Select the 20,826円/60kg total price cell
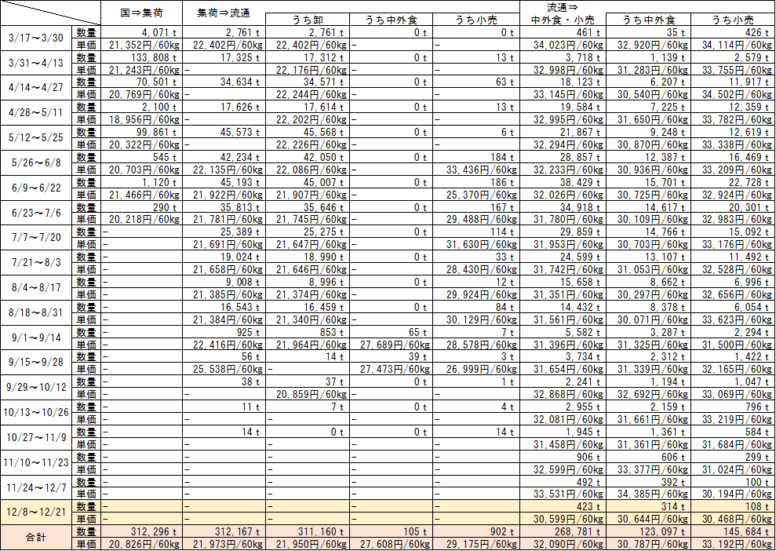 point(141,544)
